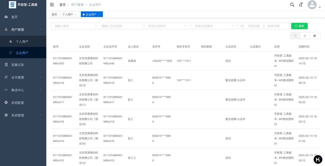Click the 创建时间 column header
The width and height of the screenshot is (325, 166).
pos(304,47)
